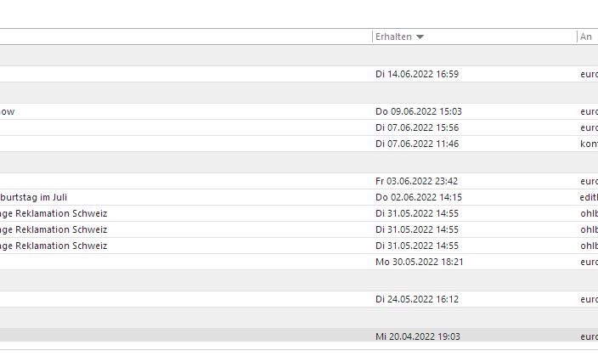Collapse the group header above the 20.04.2022 email
The image size is (598, 356).
pos(170,318)
